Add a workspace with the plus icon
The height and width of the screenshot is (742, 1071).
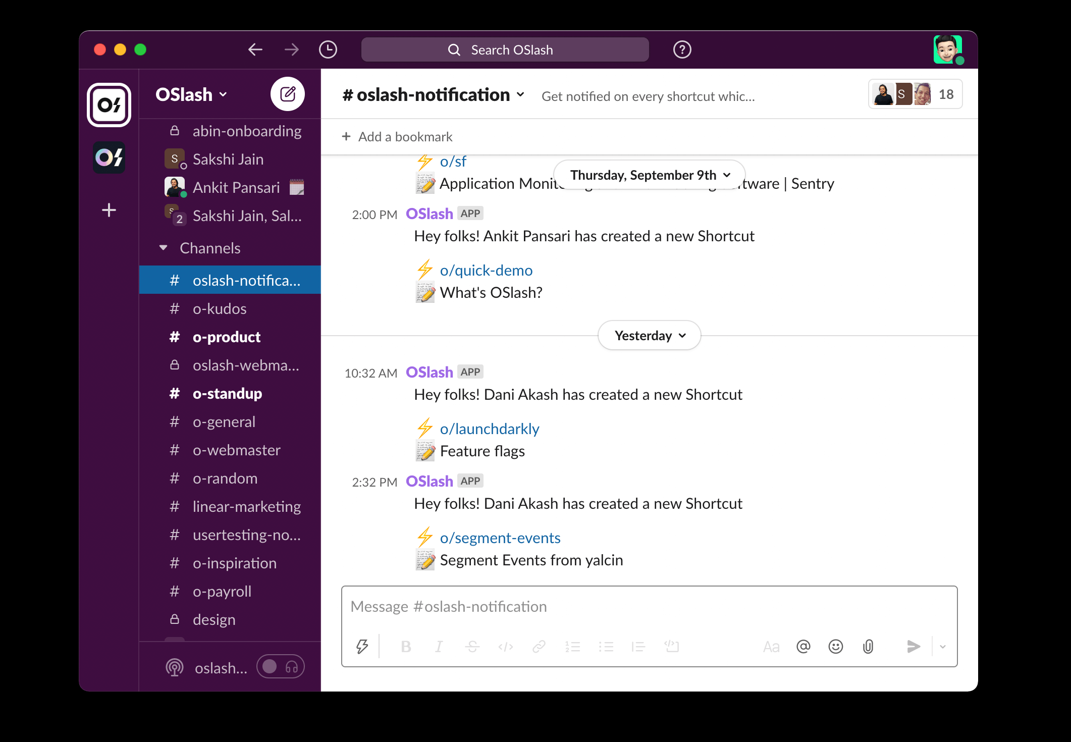pyautogui.click(x=109, y=210)
